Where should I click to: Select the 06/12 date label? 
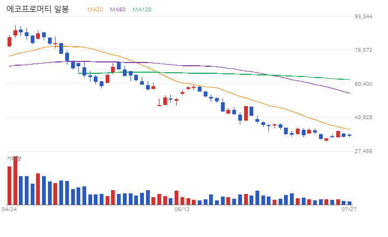[182, 210]
